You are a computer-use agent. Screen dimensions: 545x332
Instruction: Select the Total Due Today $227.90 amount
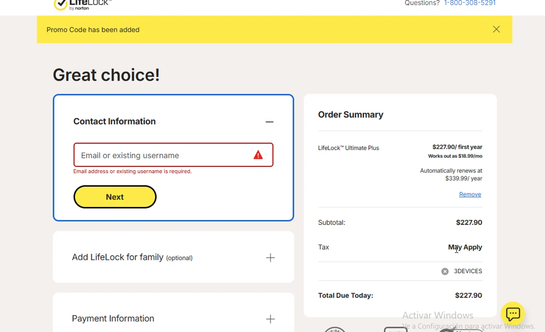[x=468, y=295]
